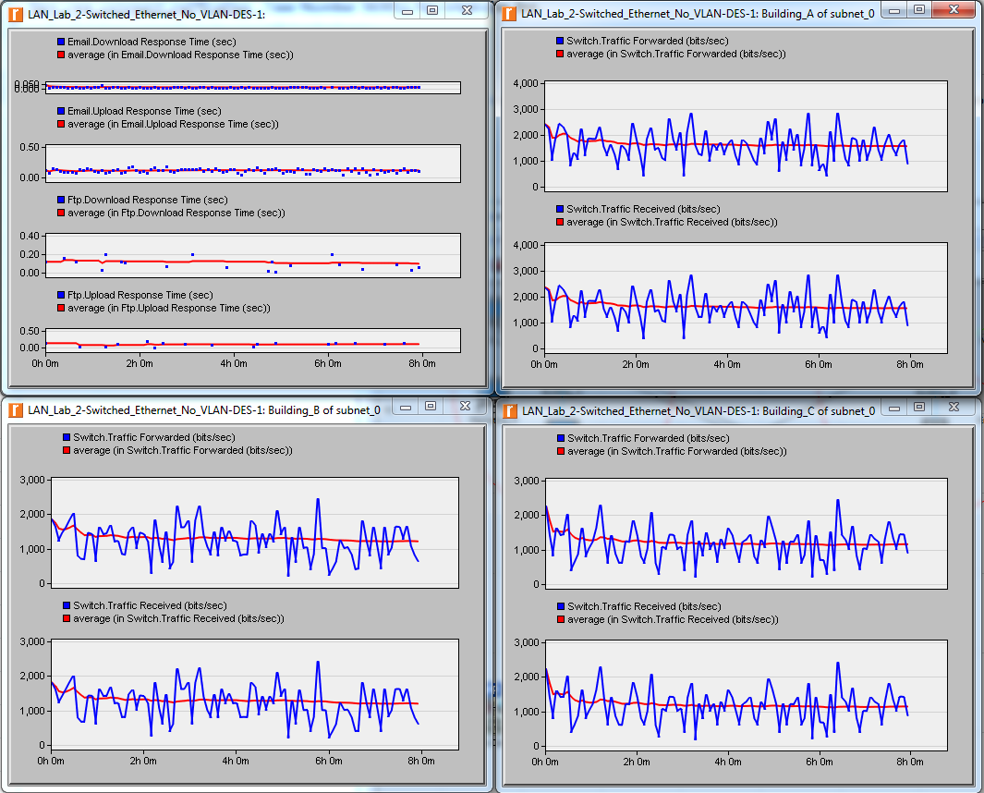Maximize the Building_B of subnet_0 window
This screenshot has height=793, width=984.
coord(430,407)
